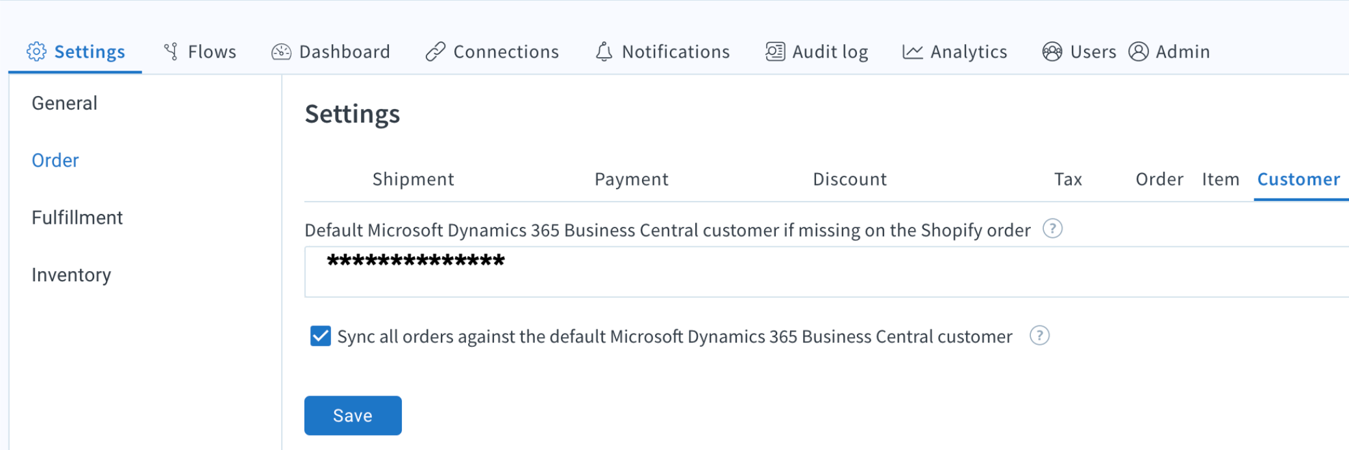Open help tooltip for sync all orders
This screenshot has height=450, width=1349.
coord(1039,335)
